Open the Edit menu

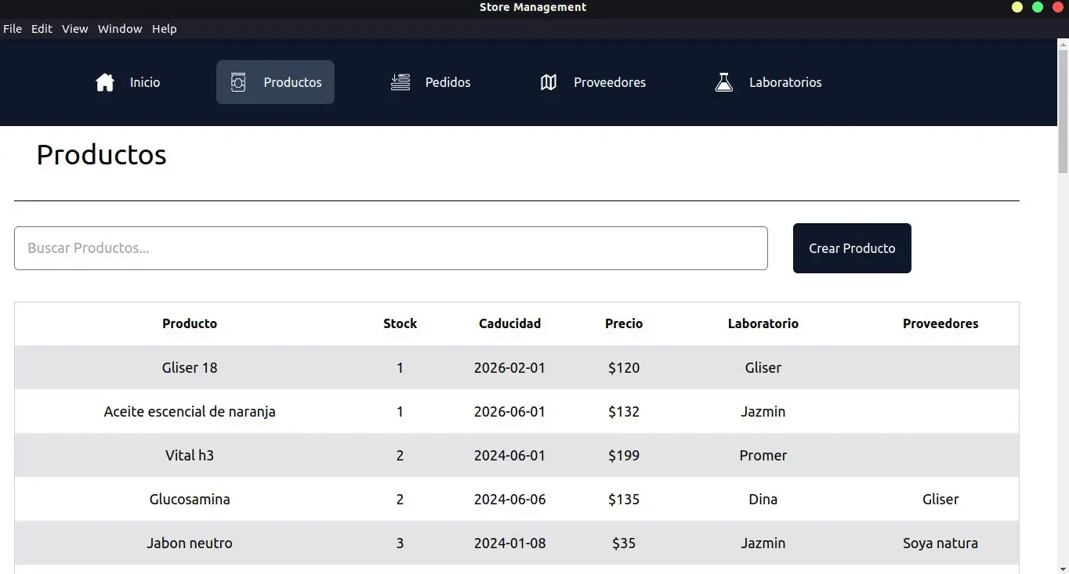(42, 28)
